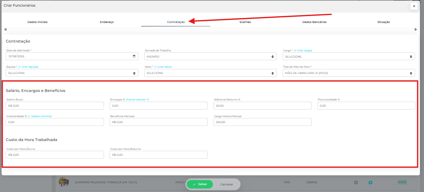Screen dimensions: 424x192
Task: Click the green Salvar button
Action: pyautogui.click(x=200, y=184)
